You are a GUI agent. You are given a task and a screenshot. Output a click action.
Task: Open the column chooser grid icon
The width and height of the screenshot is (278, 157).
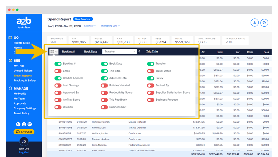(x=53, y=52)
